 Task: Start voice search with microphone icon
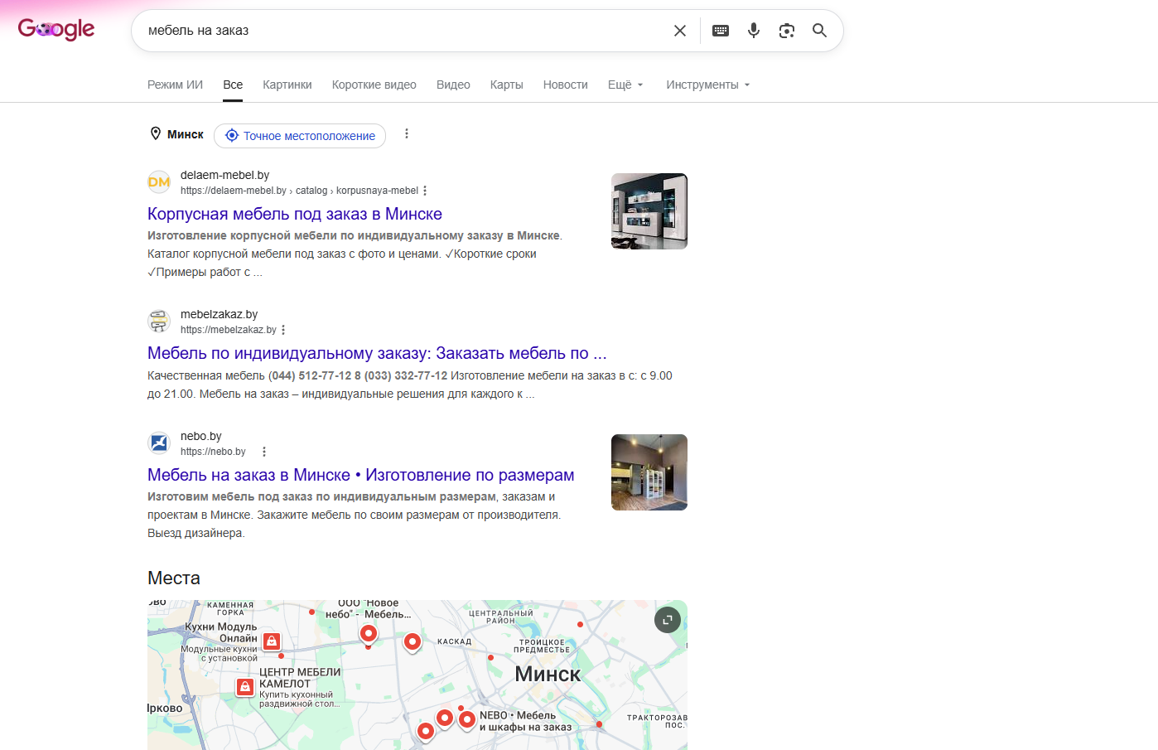pos(754,31)
